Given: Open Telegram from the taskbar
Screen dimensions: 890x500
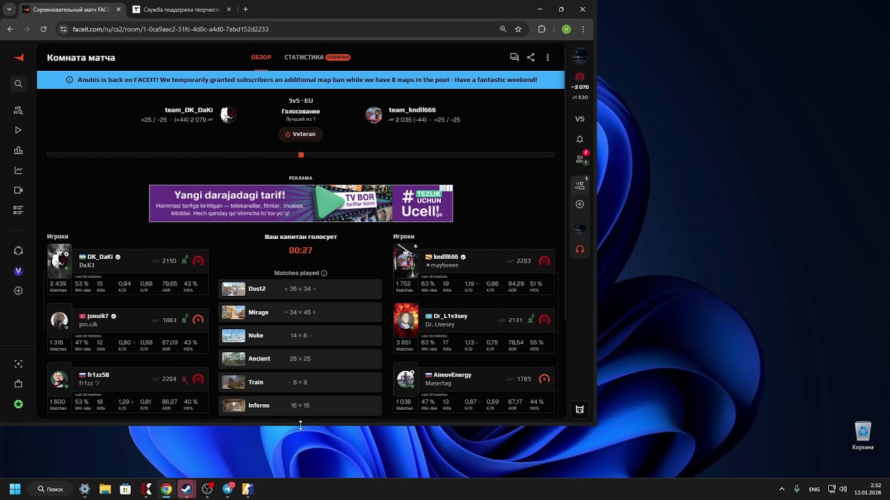Looking at the screenshot, I should (x=227, y=489).
